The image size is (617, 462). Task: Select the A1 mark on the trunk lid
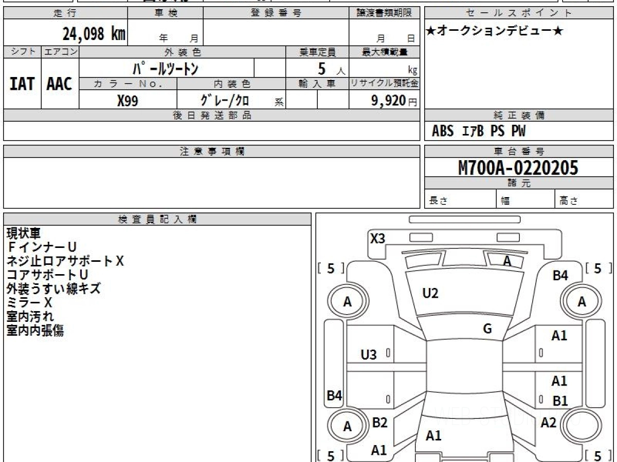[433, 436]
